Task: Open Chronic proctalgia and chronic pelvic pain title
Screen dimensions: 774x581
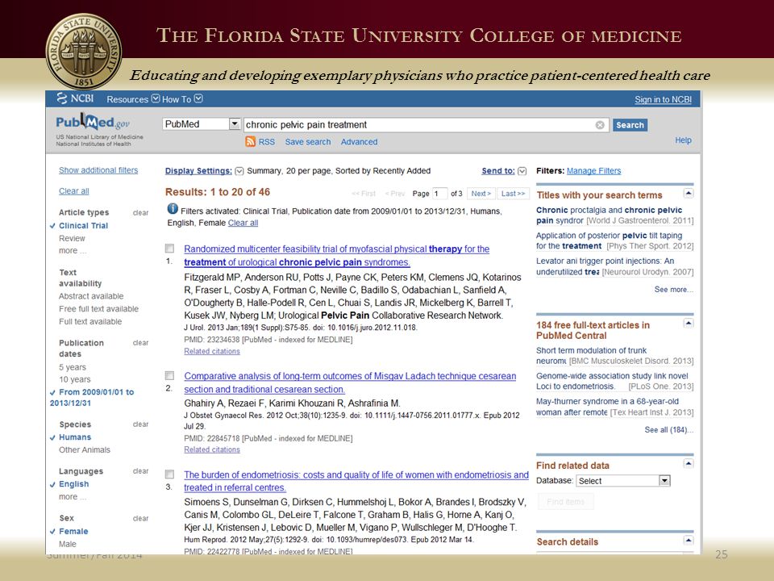Action: tap(610, 215)
